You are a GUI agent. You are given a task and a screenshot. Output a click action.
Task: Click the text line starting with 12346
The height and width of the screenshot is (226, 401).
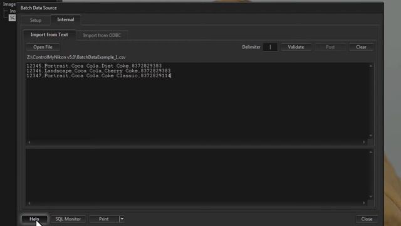click(x=98, y=71)
